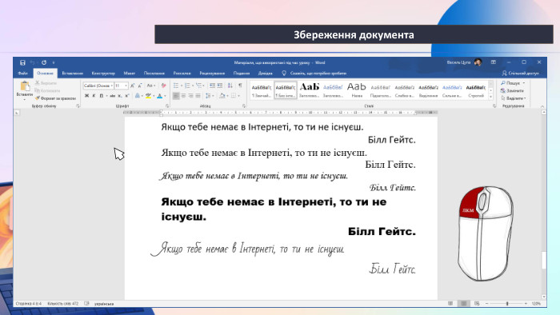The image size is (560, 315).
Task: Open the Calibri font name dropdown
Action: (111, 86)
